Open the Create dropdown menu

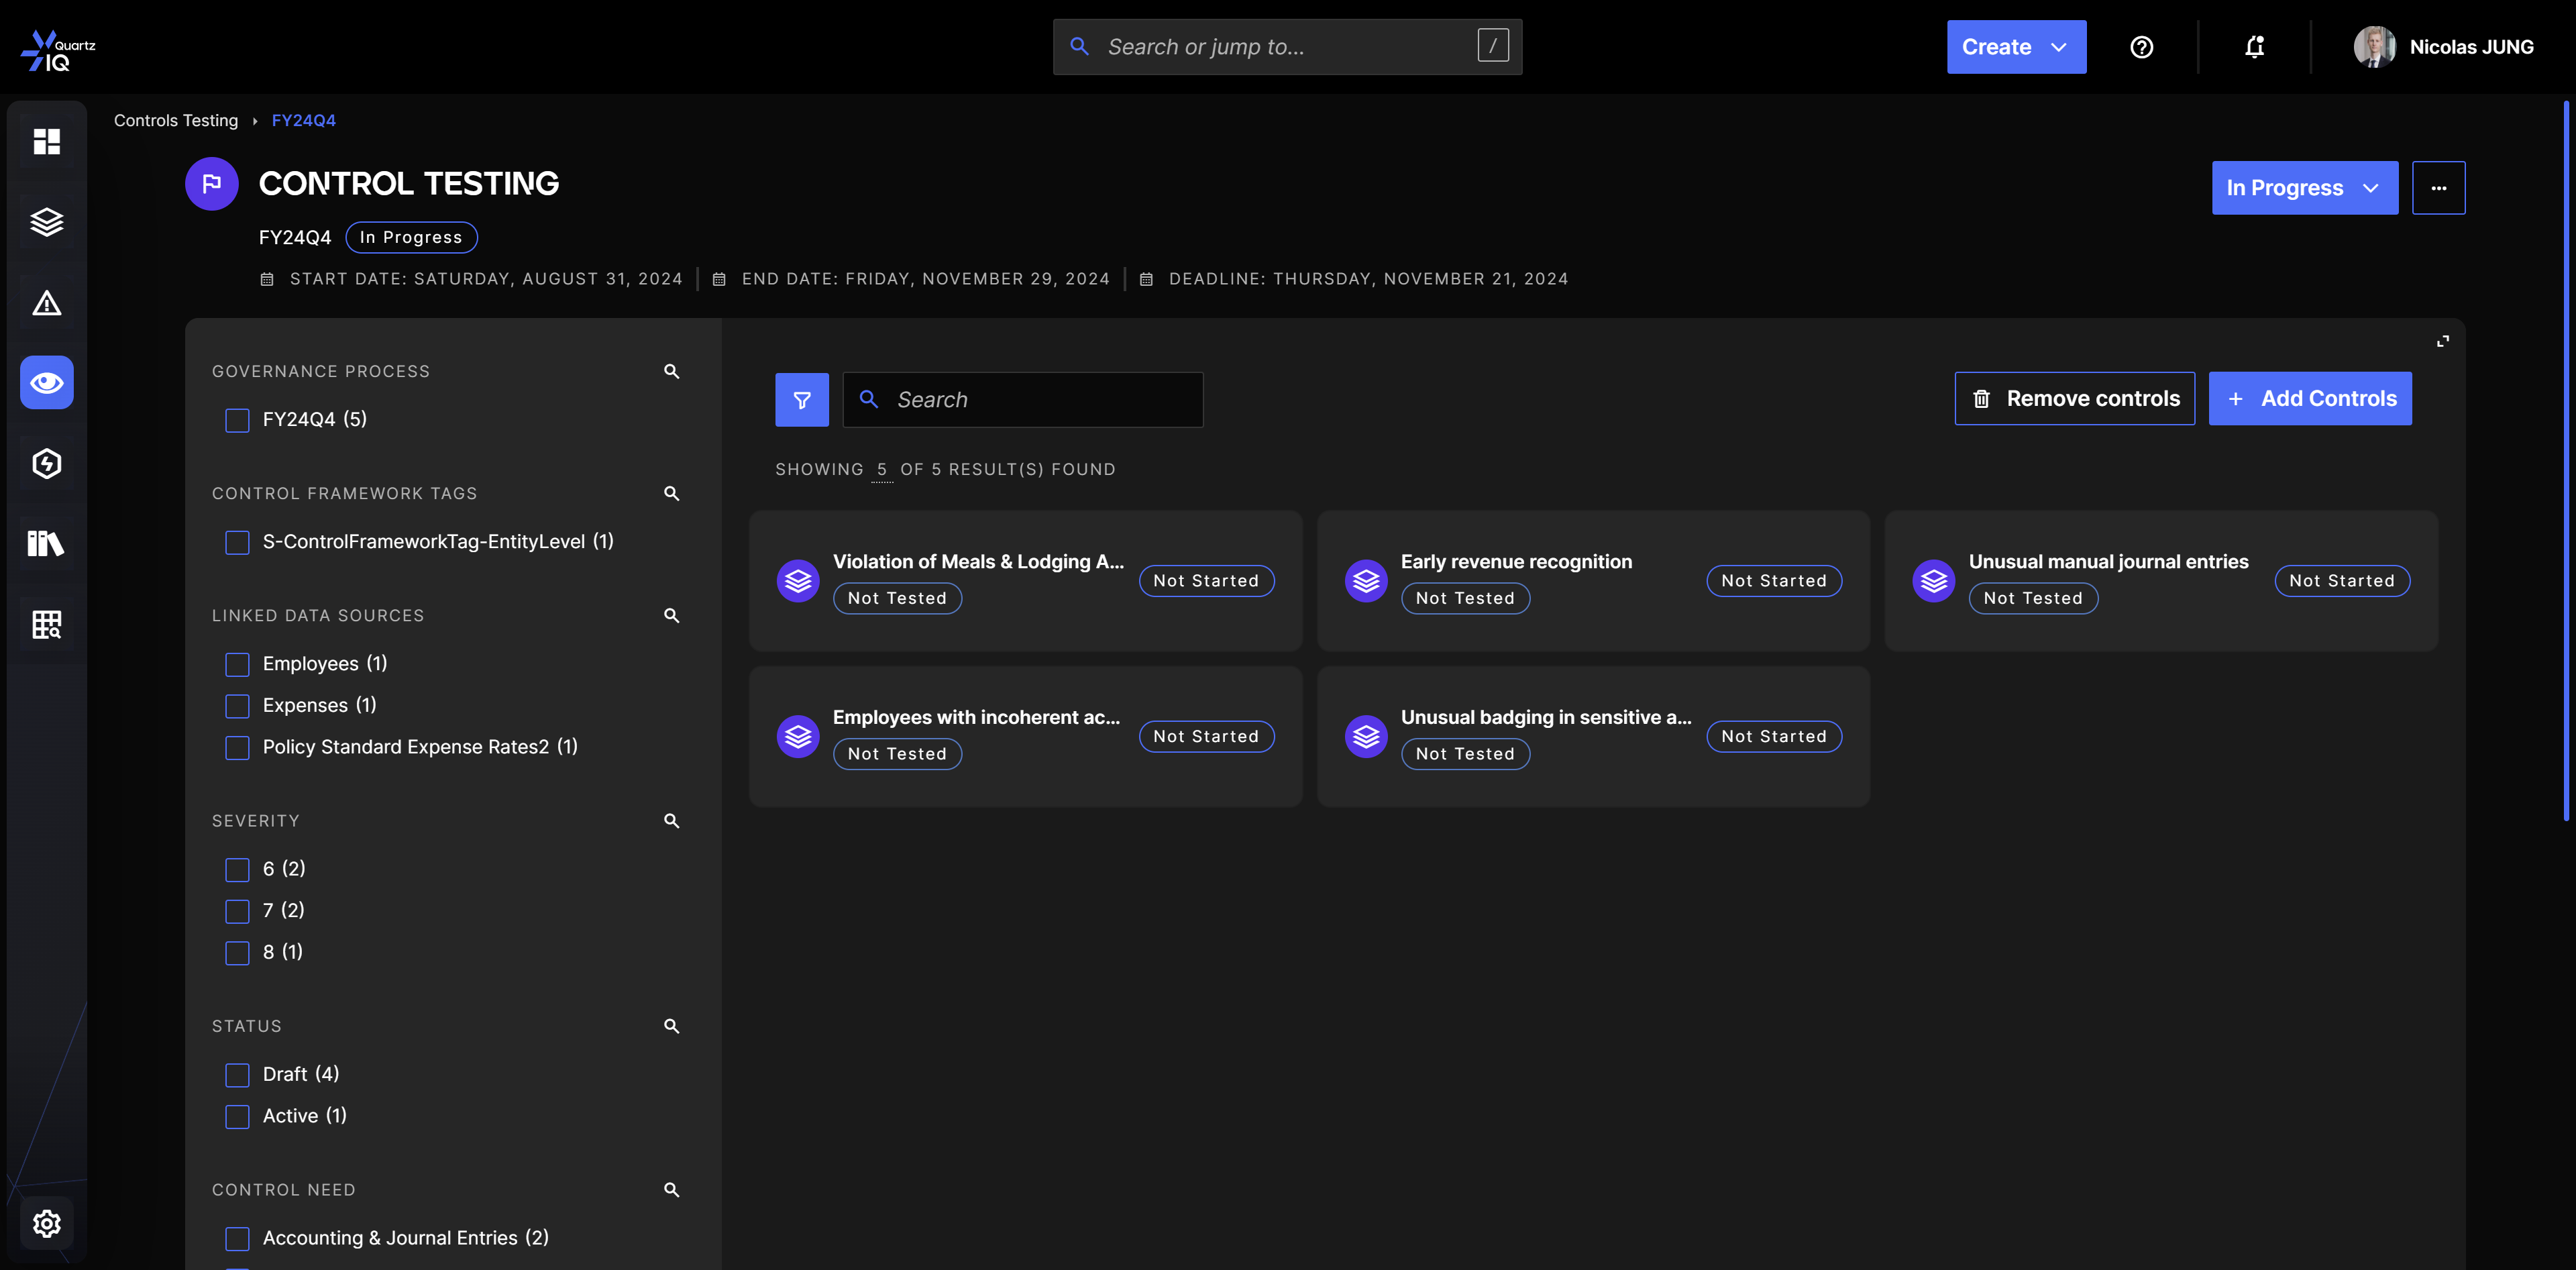tap(2015, 47)
